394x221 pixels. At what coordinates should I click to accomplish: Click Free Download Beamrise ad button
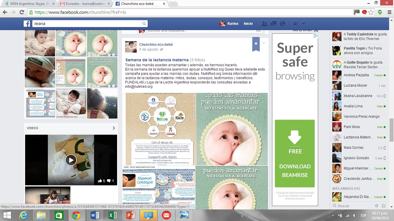click(295, 153)
